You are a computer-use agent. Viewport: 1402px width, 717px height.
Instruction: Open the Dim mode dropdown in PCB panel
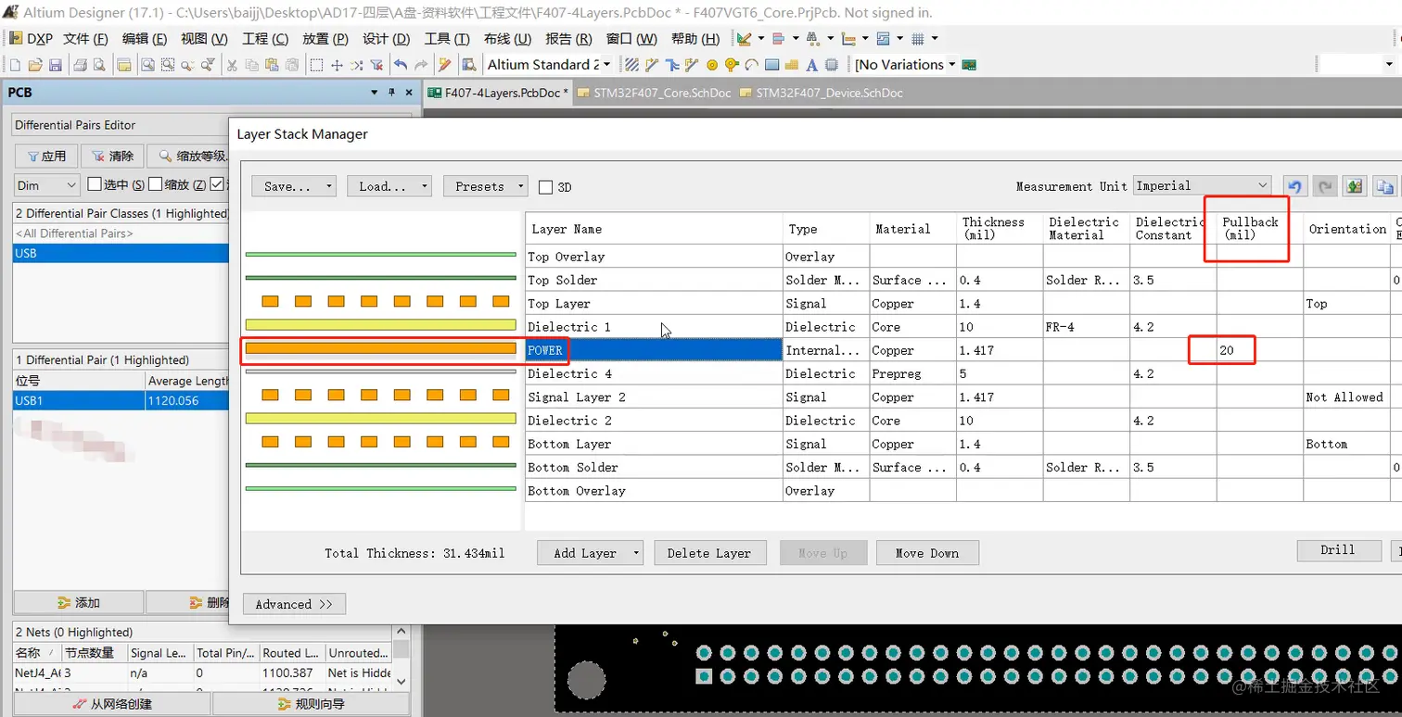click(46, 185)
